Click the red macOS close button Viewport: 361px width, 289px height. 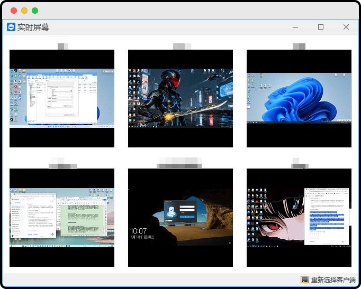click(14, 11)
